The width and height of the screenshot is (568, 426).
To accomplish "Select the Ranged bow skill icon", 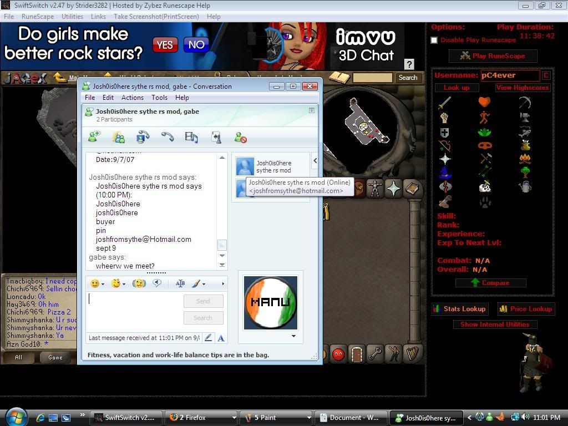I will coord(445,146).
